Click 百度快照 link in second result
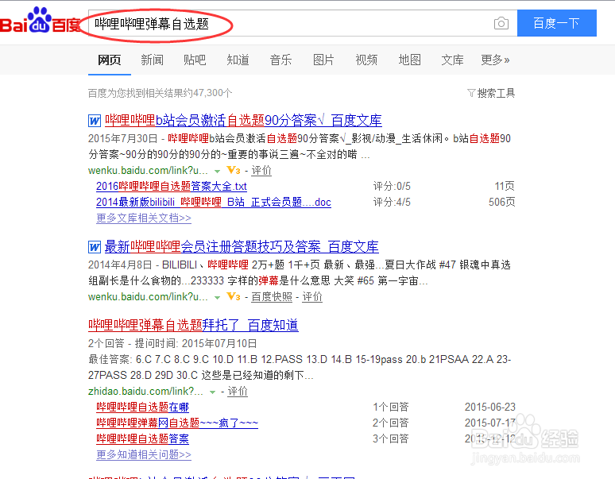Viewport: 615px width, 479px height. click(272, 297)
